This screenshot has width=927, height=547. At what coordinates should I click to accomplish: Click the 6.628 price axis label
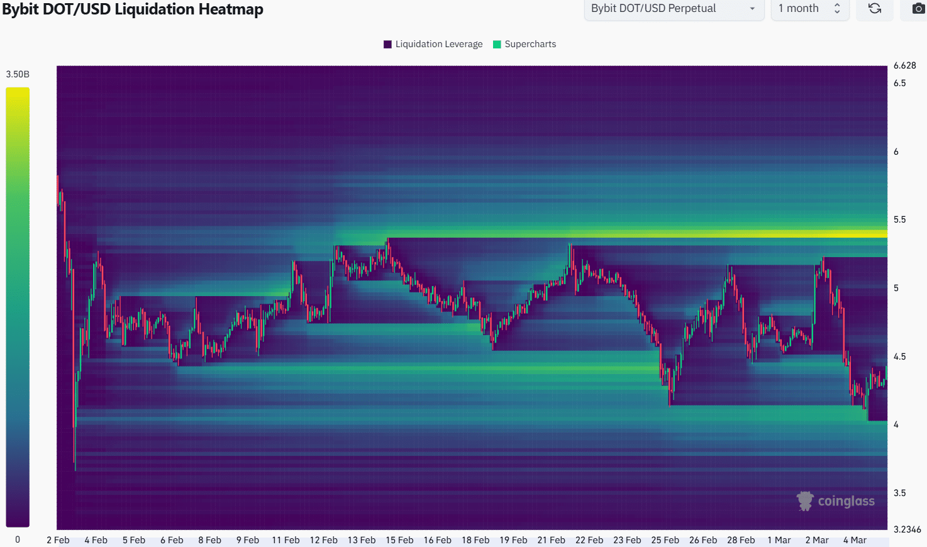905,65
